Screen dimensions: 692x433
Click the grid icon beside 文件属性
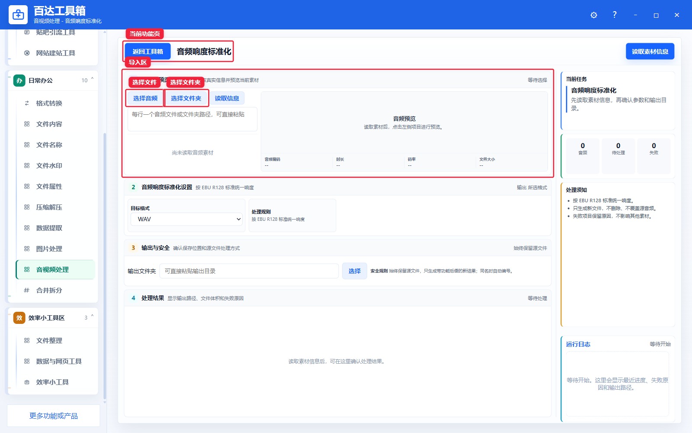pos(27,186)
